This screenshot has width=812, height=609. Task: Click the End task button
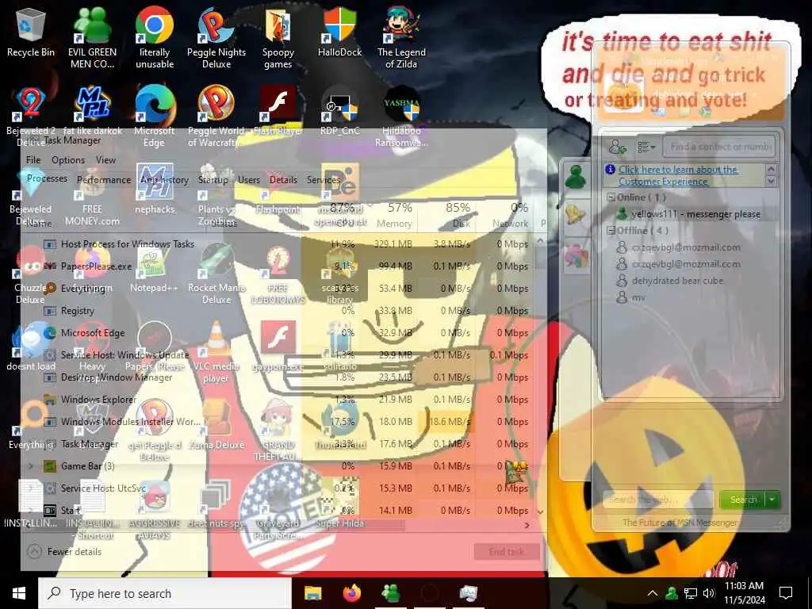tap(507, 552)
